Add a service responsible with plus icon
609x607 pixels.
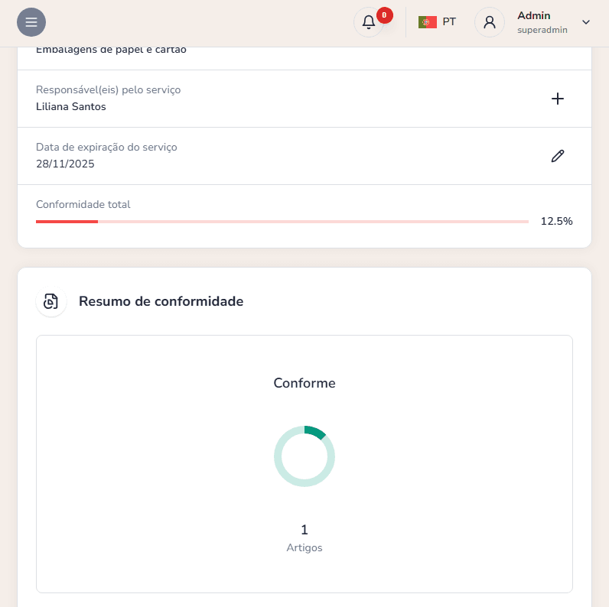[x=558, y=99]
